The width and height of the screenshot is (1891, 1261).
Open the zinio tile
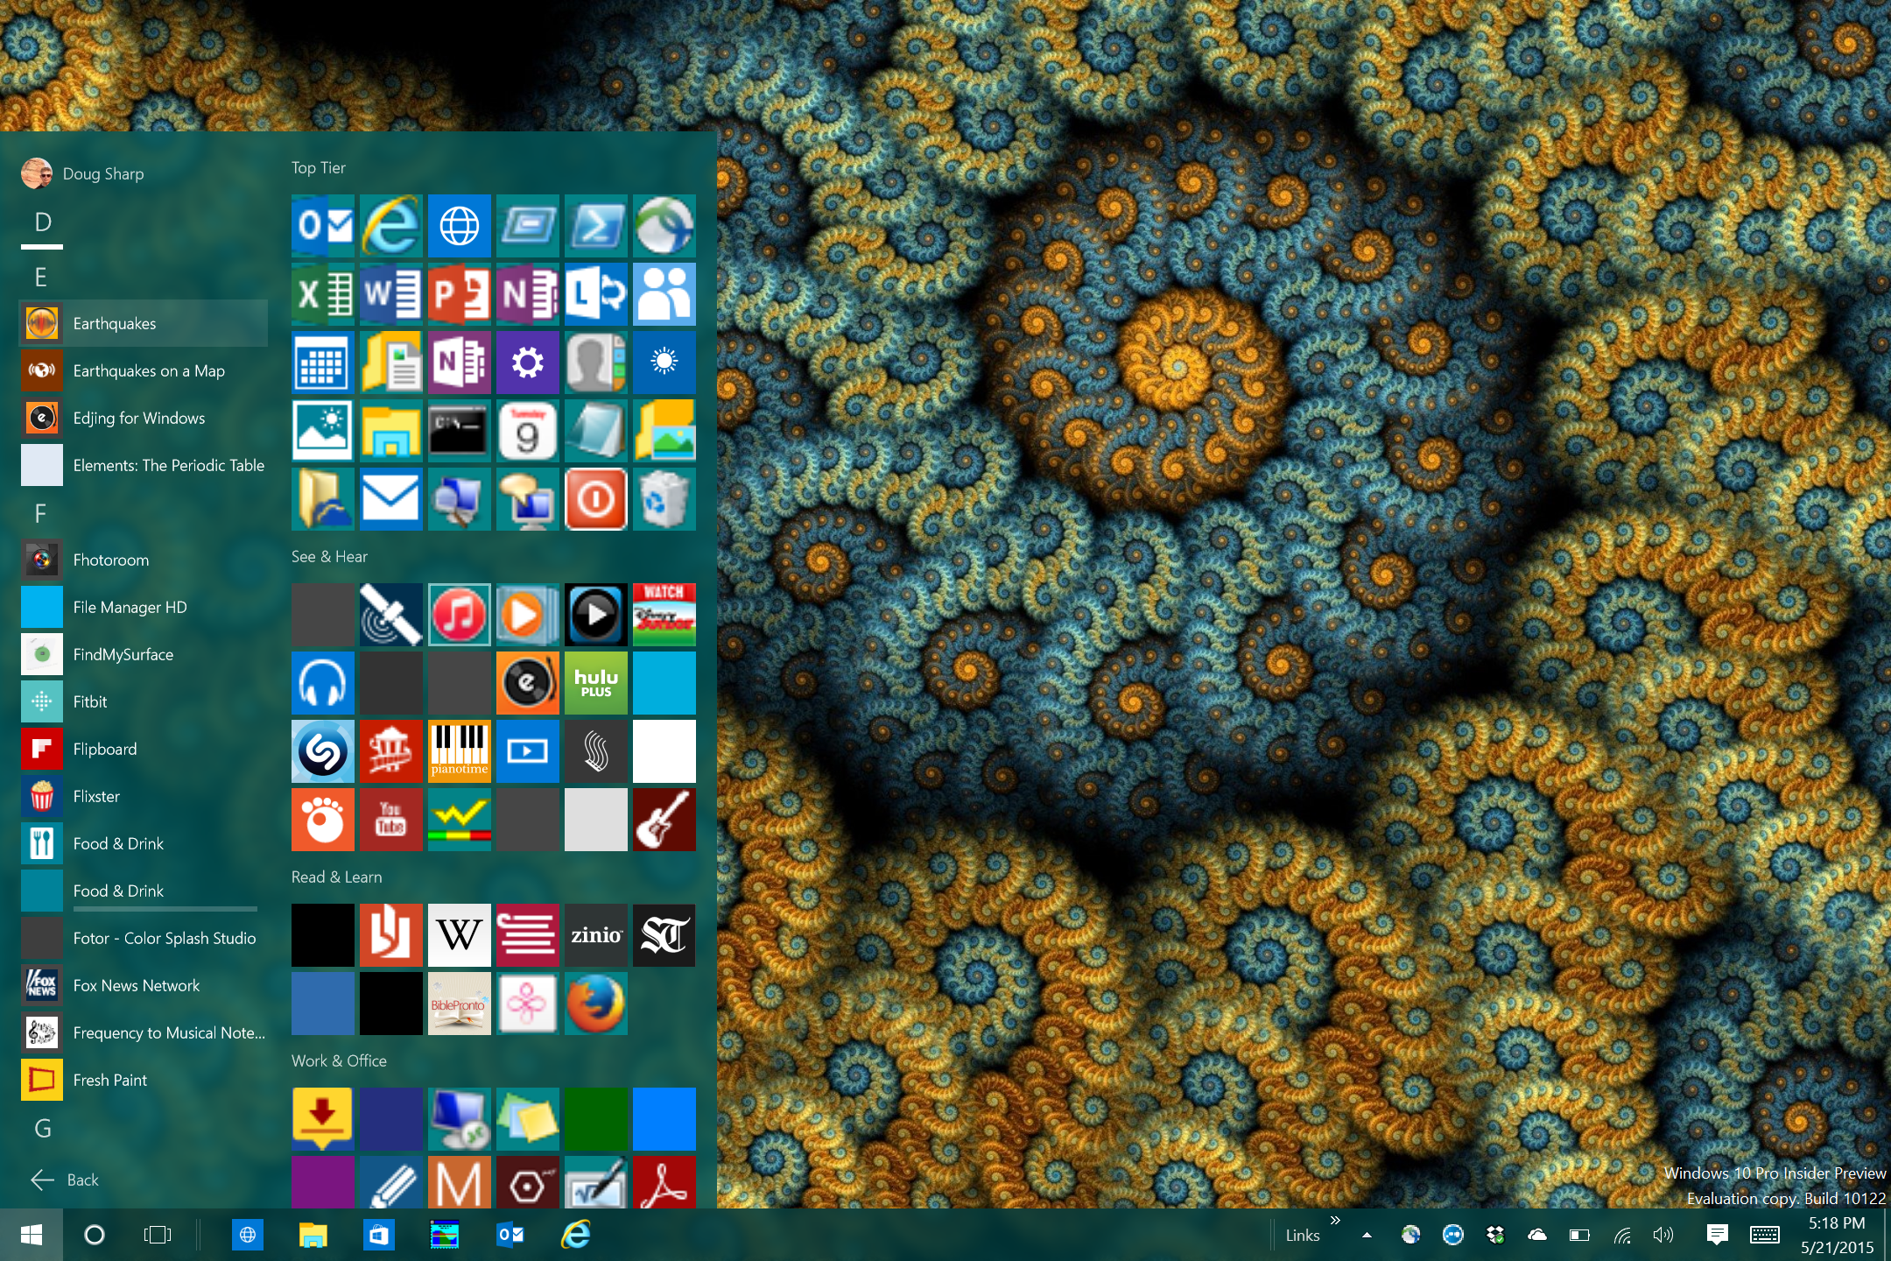pyautogui.click(x=596, y=935)
